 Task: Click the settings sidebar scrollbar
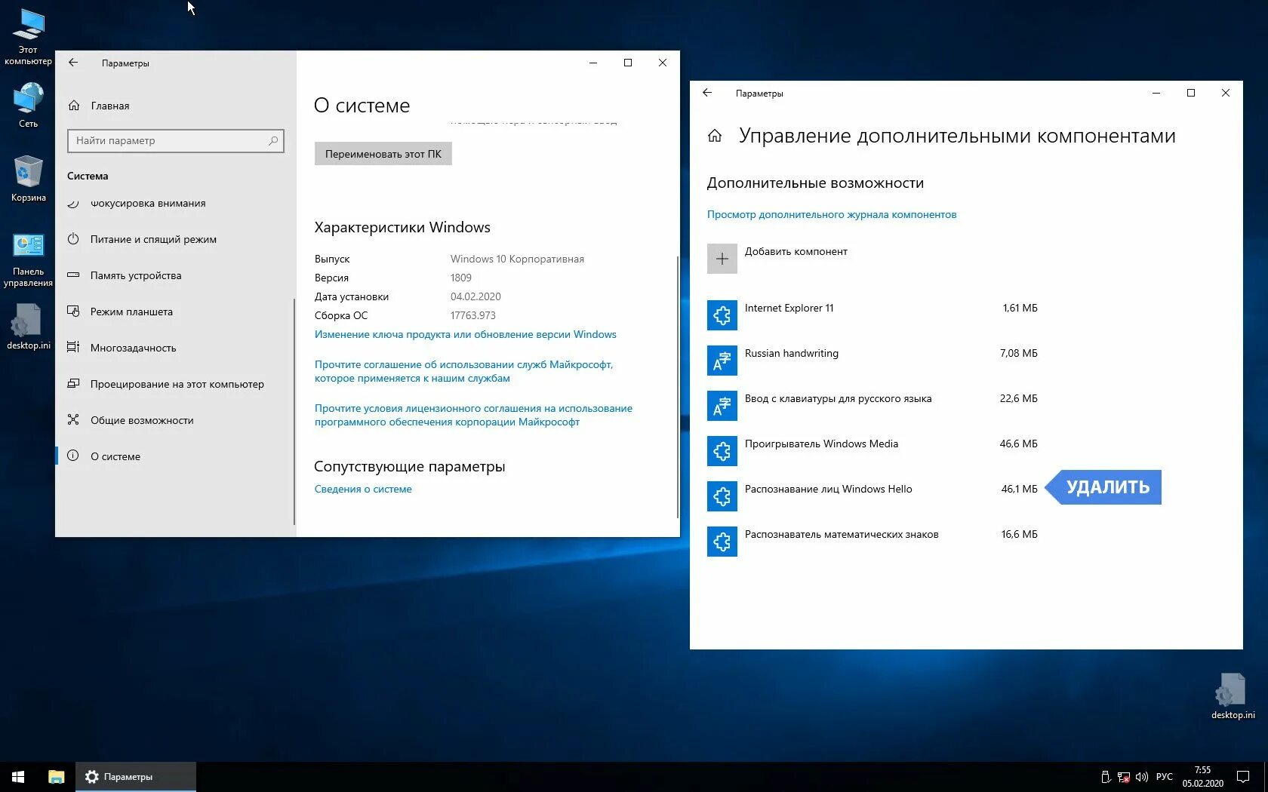click(x=294, y=411)
